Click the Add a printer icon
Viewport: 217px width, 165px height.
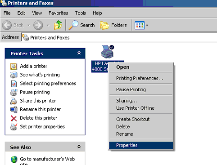pos(14,67)
